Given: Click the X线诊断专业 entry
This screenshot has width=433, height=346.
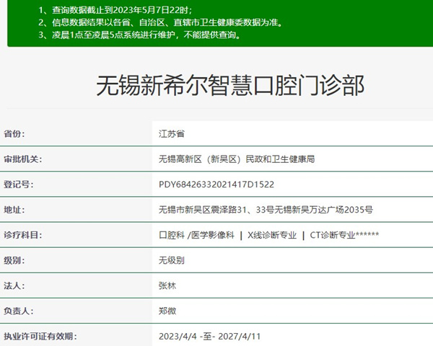Looking at the screenshot, I should point(272,236).
